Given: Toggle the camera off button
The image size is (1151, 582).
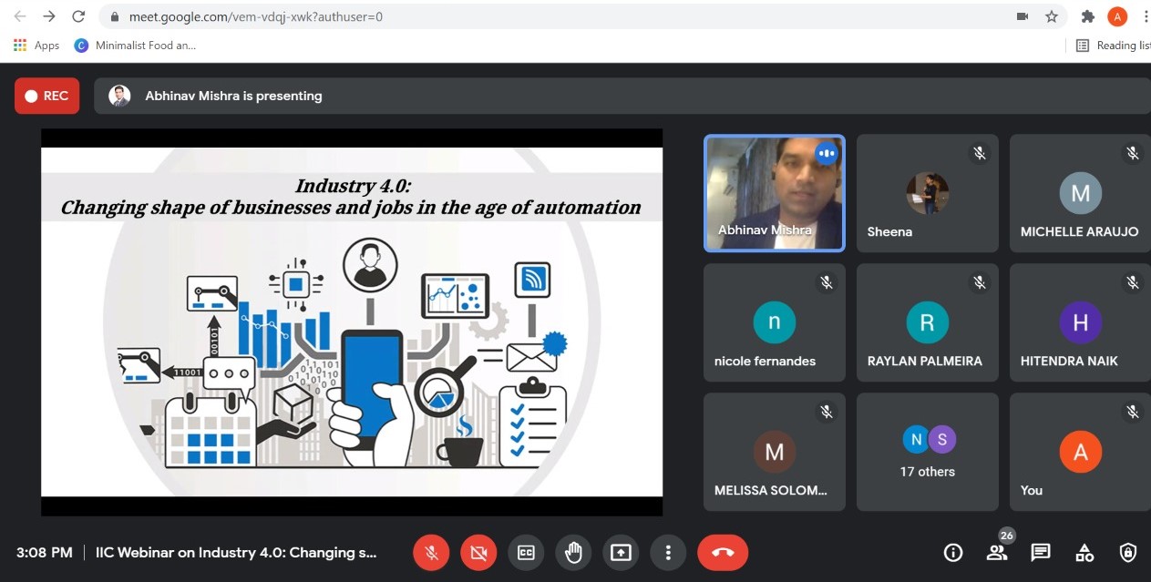Looking at the screenshot, I should (x=478, y=552).
